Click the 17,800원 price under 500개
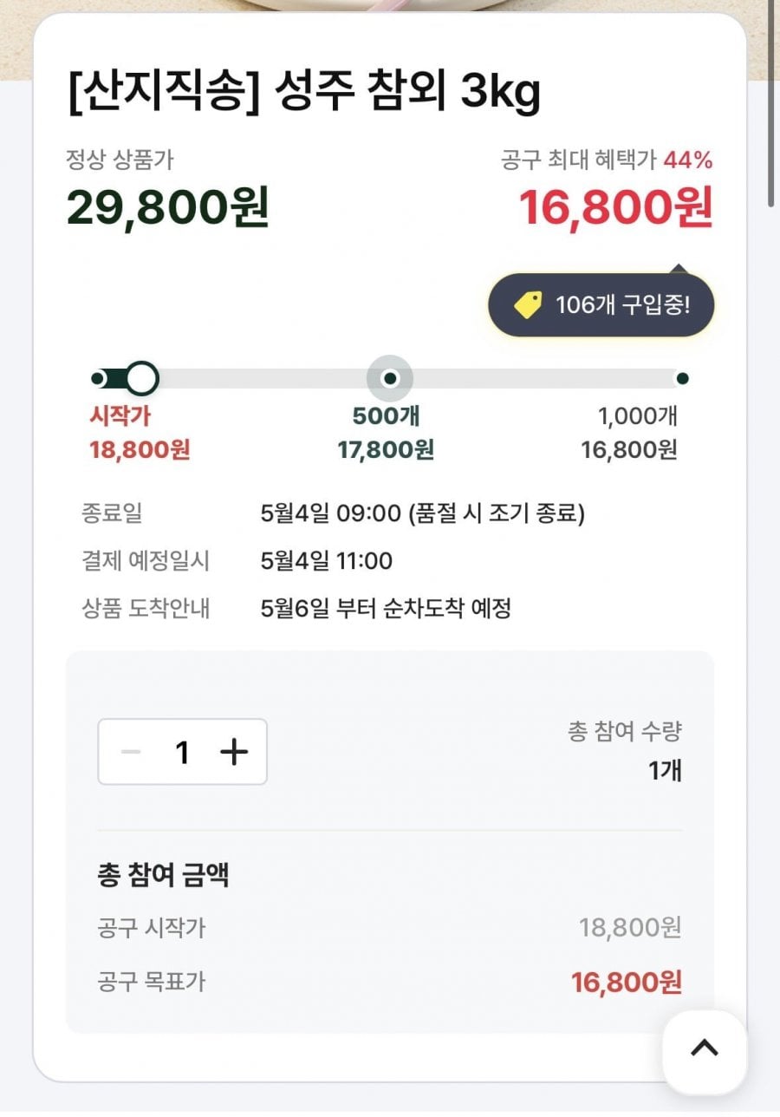The height and width of the screenshot is (1117, 780). tap(386, 450)
